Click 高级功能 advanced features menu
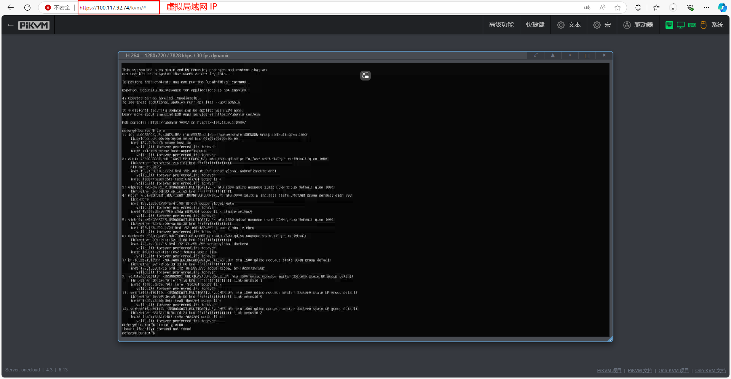 click(x=501, y=25)
